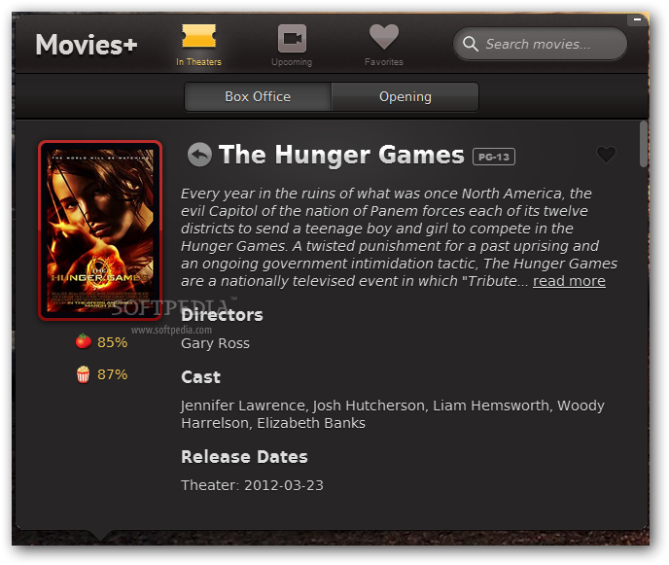This screenshot has width=669, height=565.
Task: Click the 87% audience rating text
Action: pos(112,374)
